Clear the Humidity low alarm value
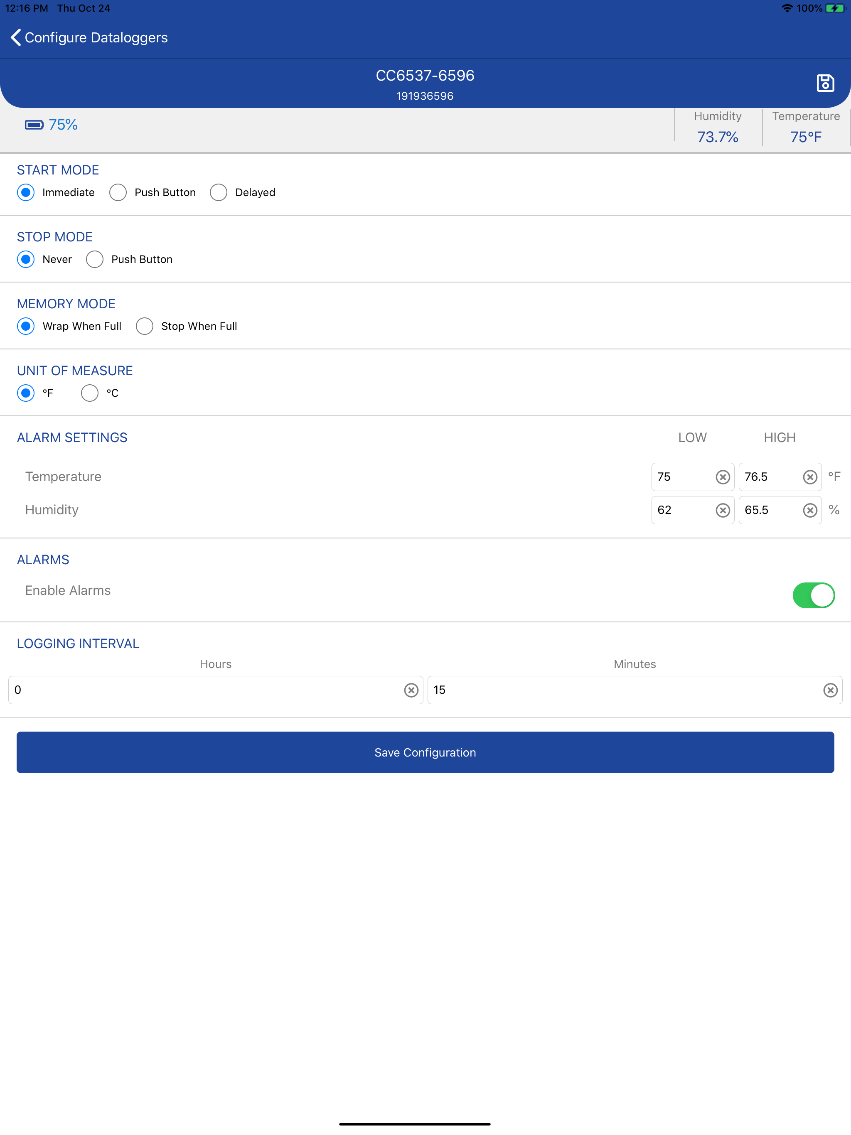The width and height of the screenshot is (851, 1135). coord(723,510)
